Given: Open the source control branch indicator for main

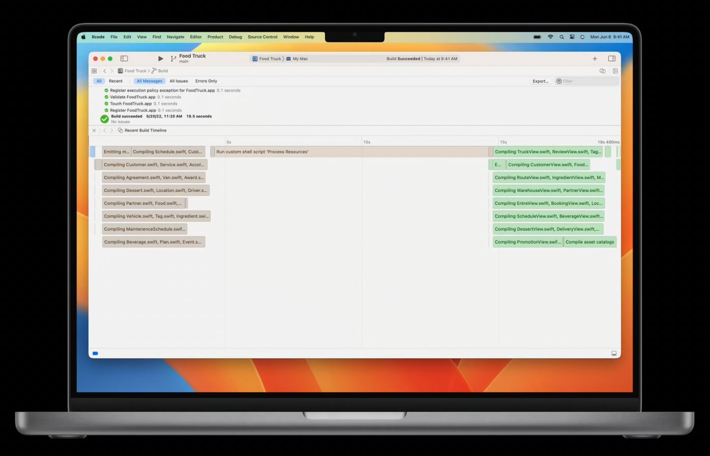Looking at the screenshot, I should coord(173,58).
